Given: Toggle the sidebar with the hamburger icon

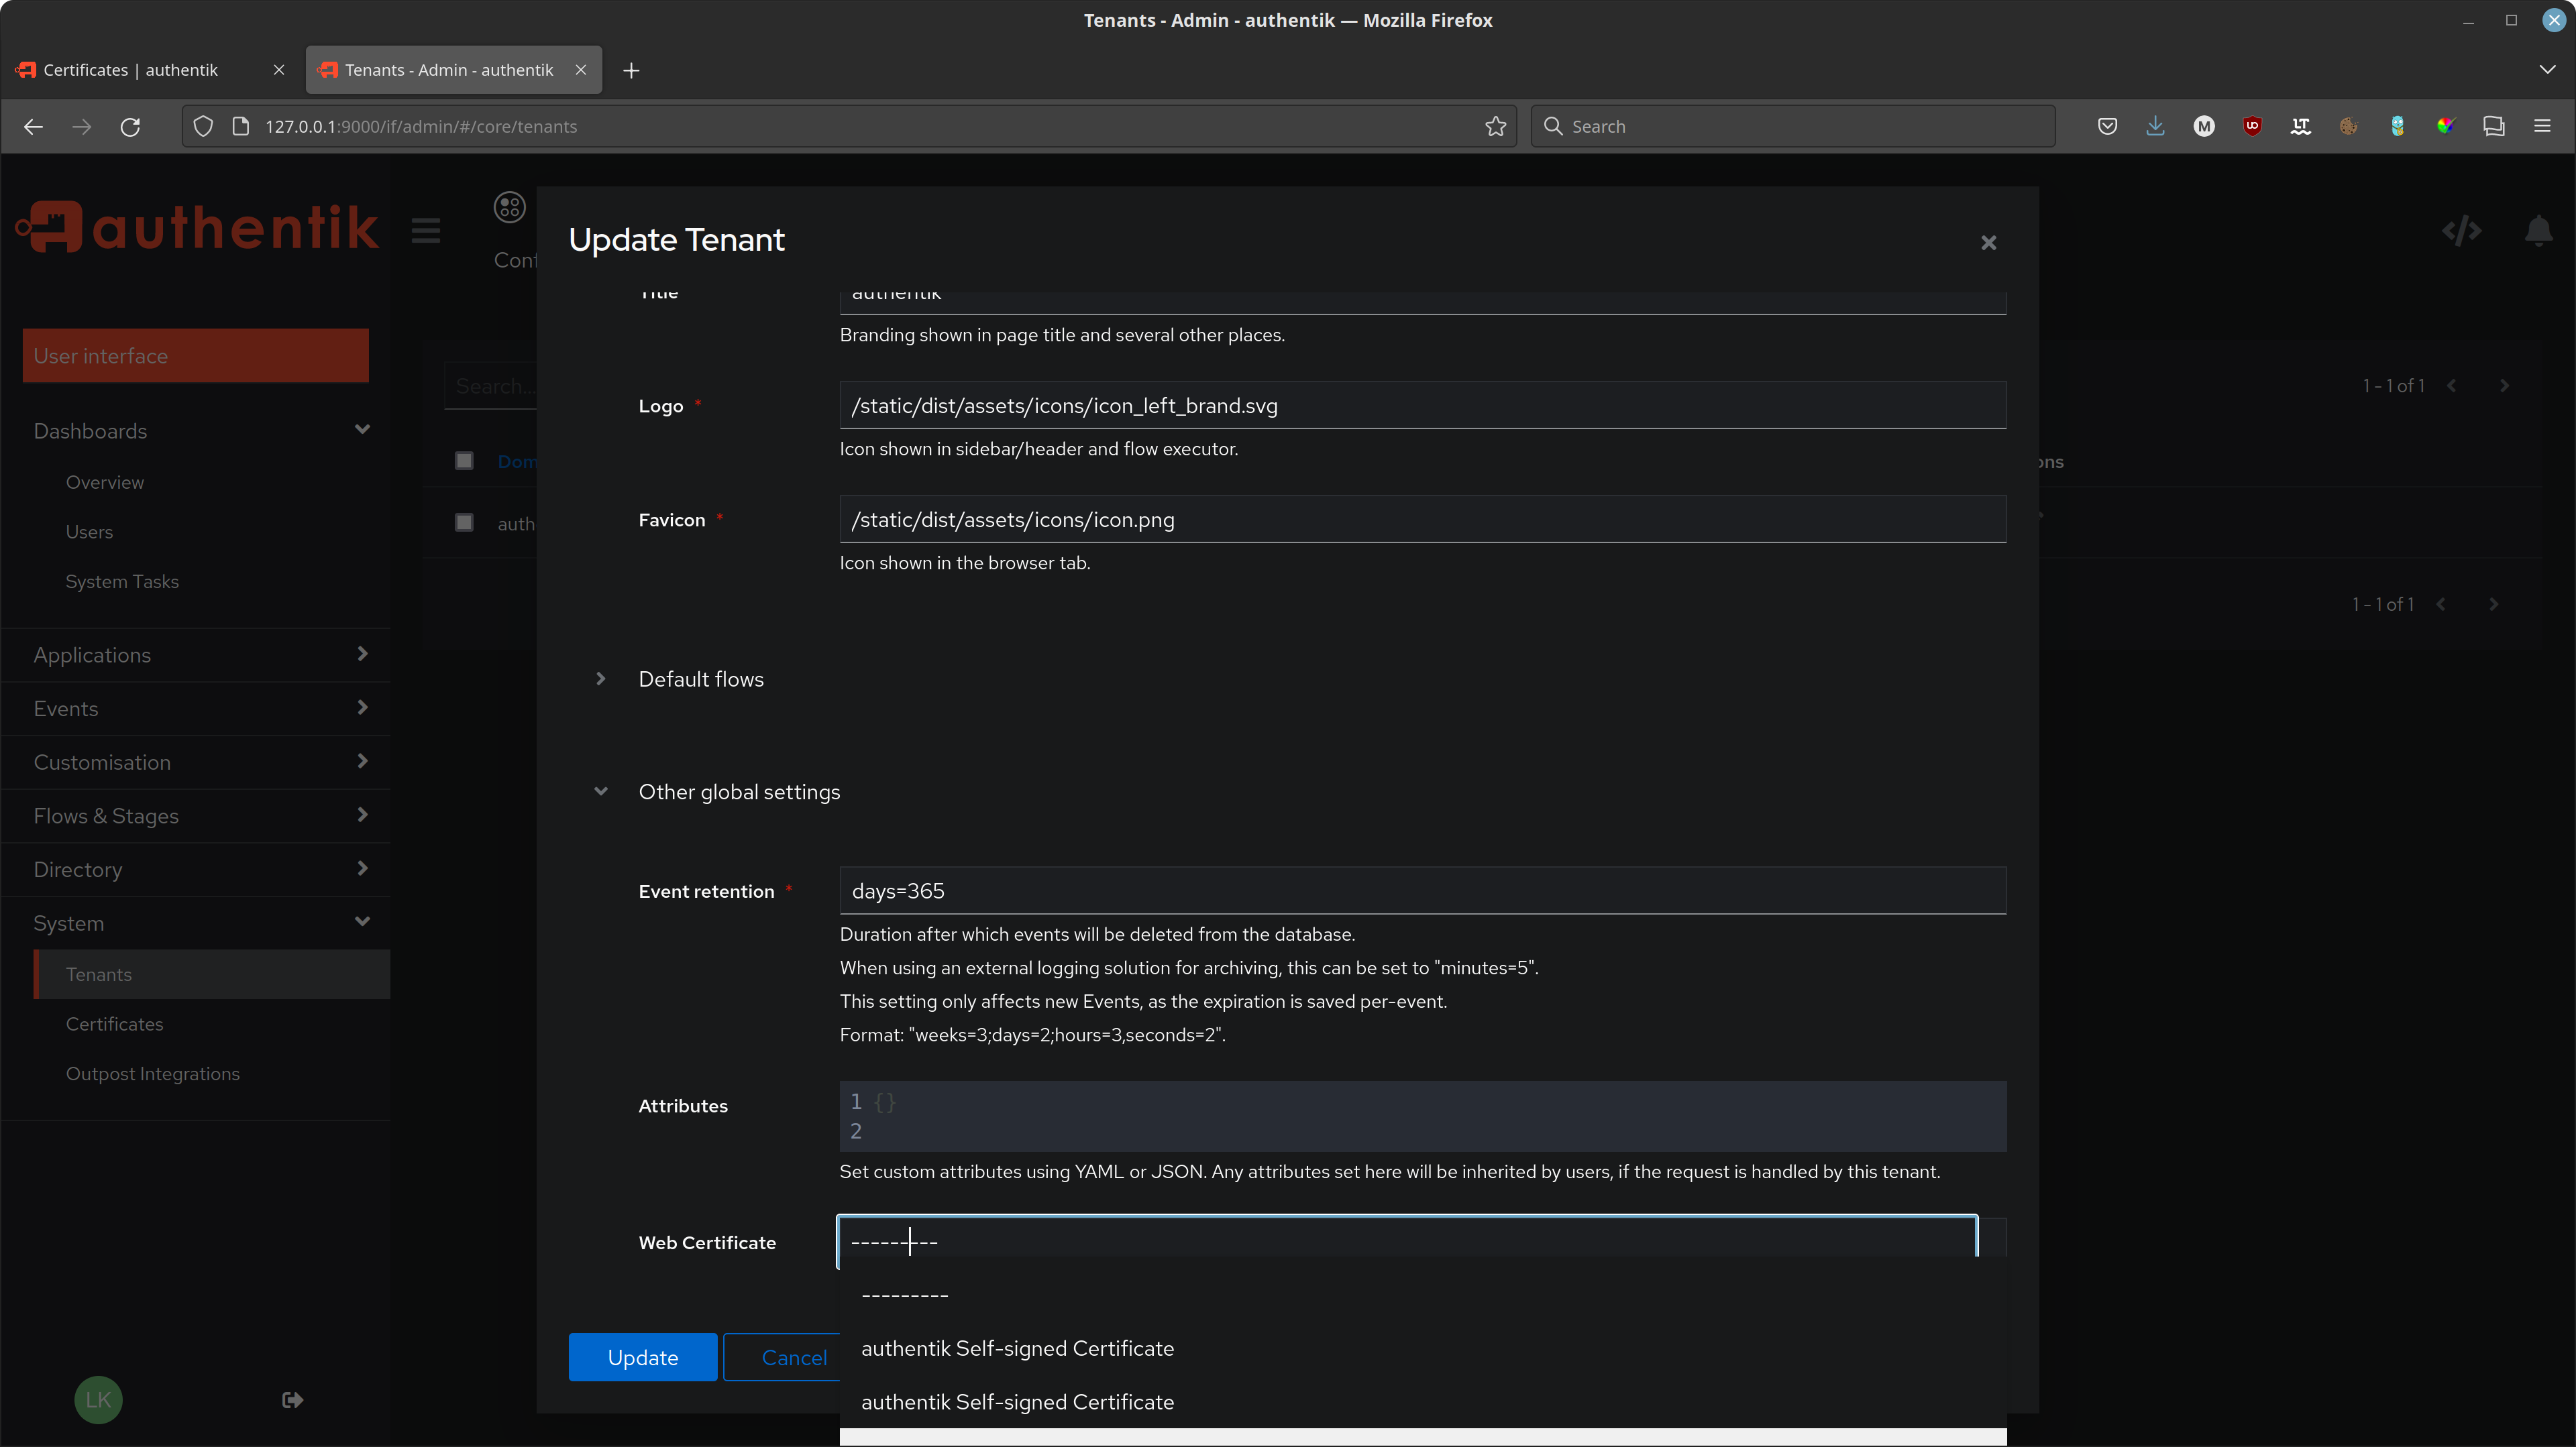Looking at the screenshot, I should tap(425, 230).
